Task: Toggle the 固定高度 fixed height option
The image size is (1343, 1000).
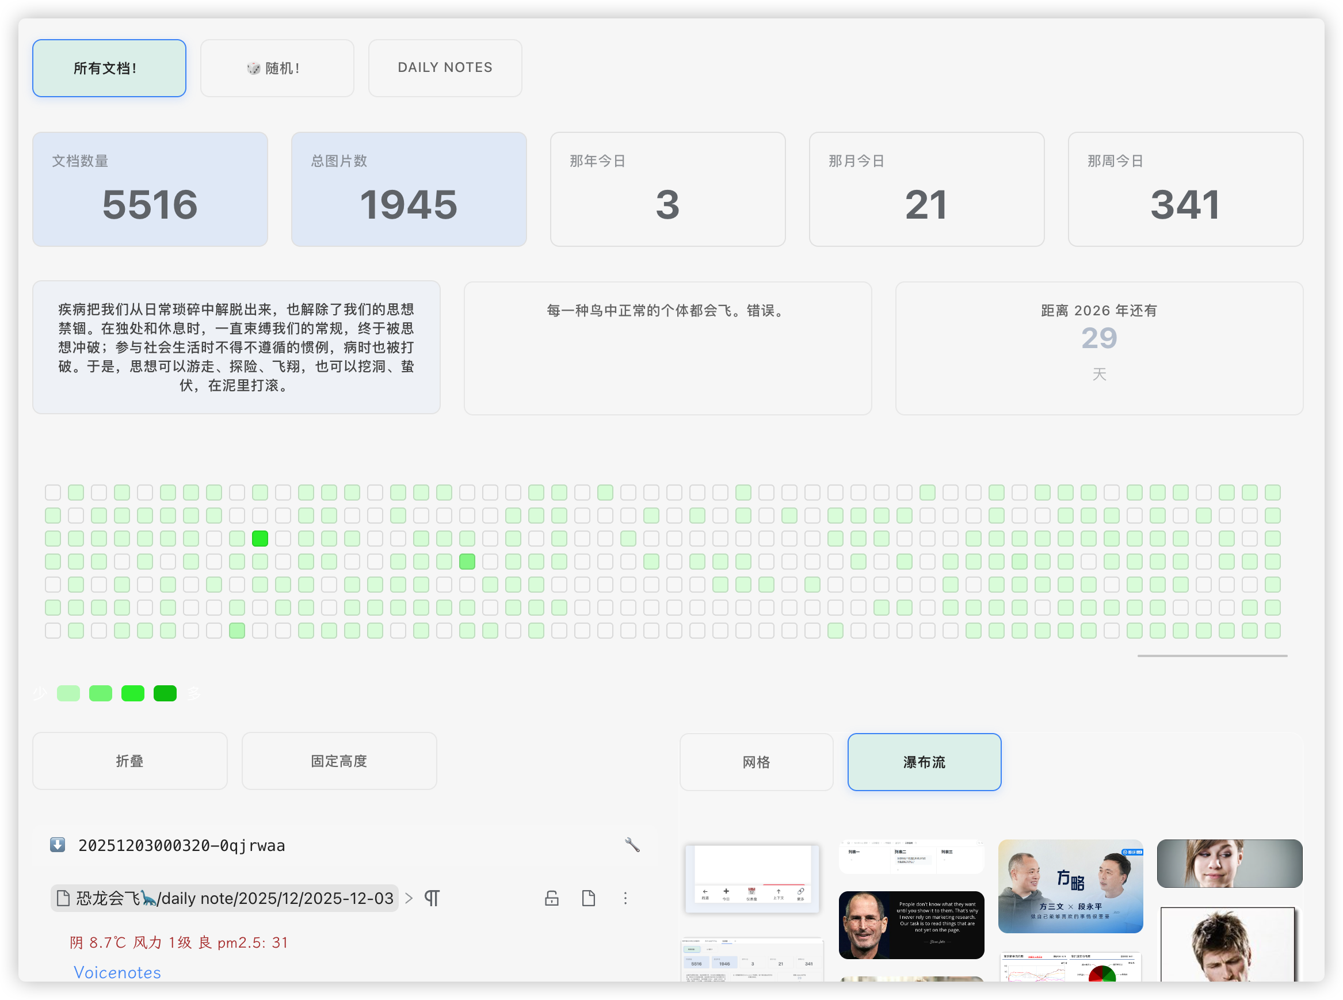Action: (x=339, y=761)
